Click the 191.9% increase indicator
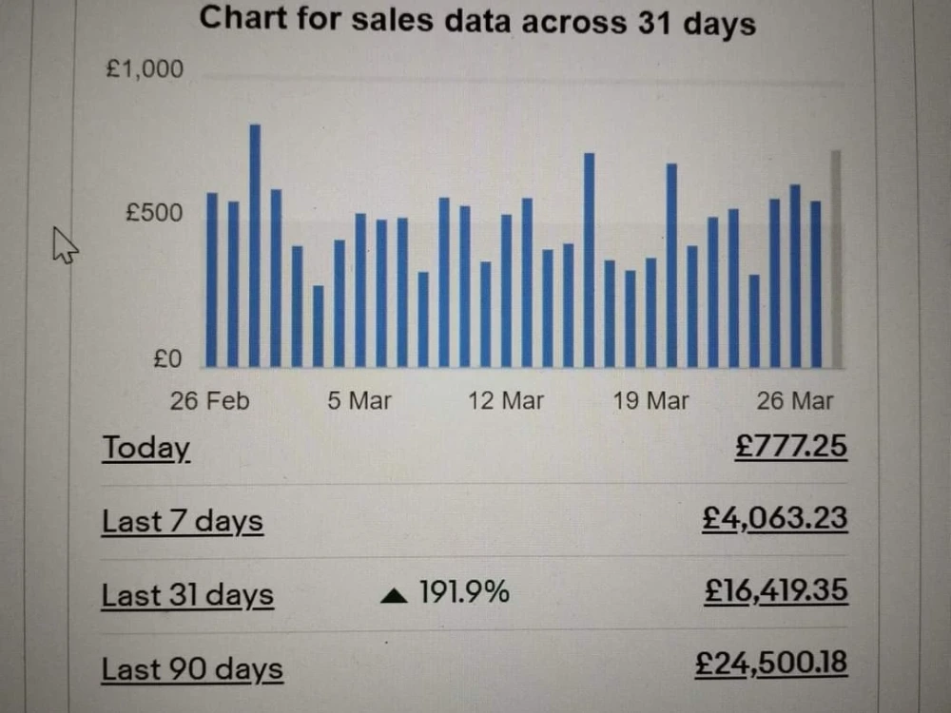The image size is (951, 713). (464, 591)
